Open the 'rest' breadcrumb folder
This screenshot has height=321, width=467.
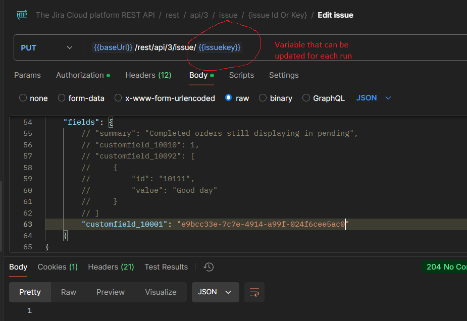click(173, 15)
